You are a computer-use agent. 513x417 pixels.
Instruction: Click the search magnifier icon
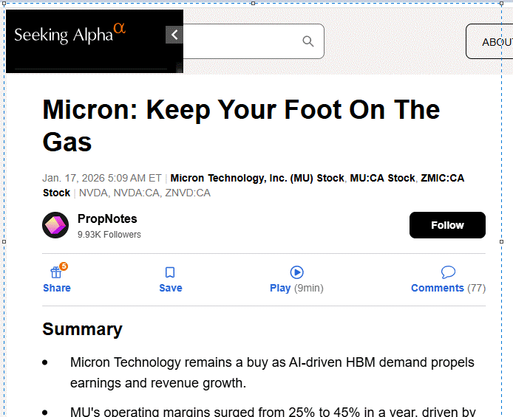(x=308, y=41)
